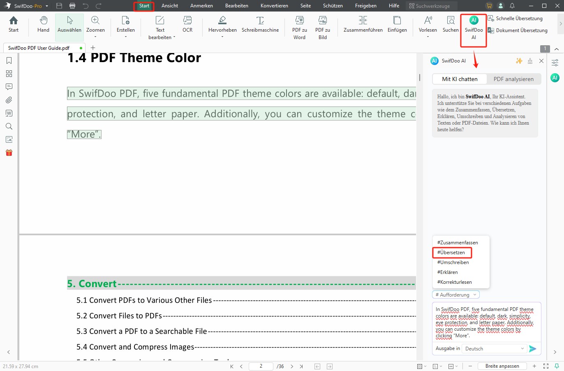Click the Breite anpassen zoom button
The image size is (564, 371).
(x=502, y=366)
